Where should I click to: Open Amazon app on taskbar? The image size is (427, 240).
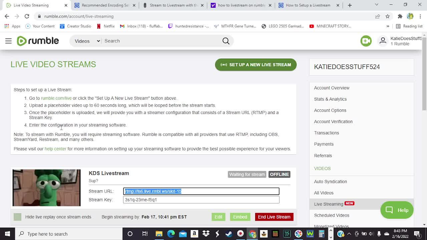(194, 234)
